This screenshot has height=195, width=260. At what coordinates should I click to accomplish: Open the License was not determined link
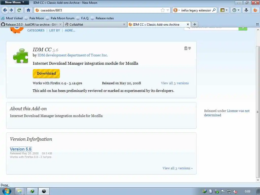tap(227, 113)
